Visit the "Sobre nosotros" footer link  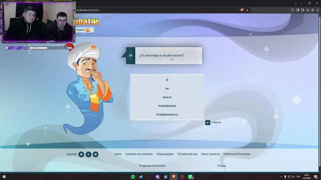click(x=210, y=154)
